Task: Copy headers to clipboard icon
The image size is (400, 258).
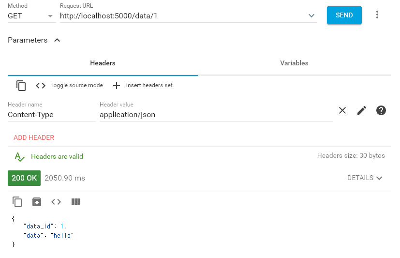Action: pyautogui.click(x=21, y=86)
